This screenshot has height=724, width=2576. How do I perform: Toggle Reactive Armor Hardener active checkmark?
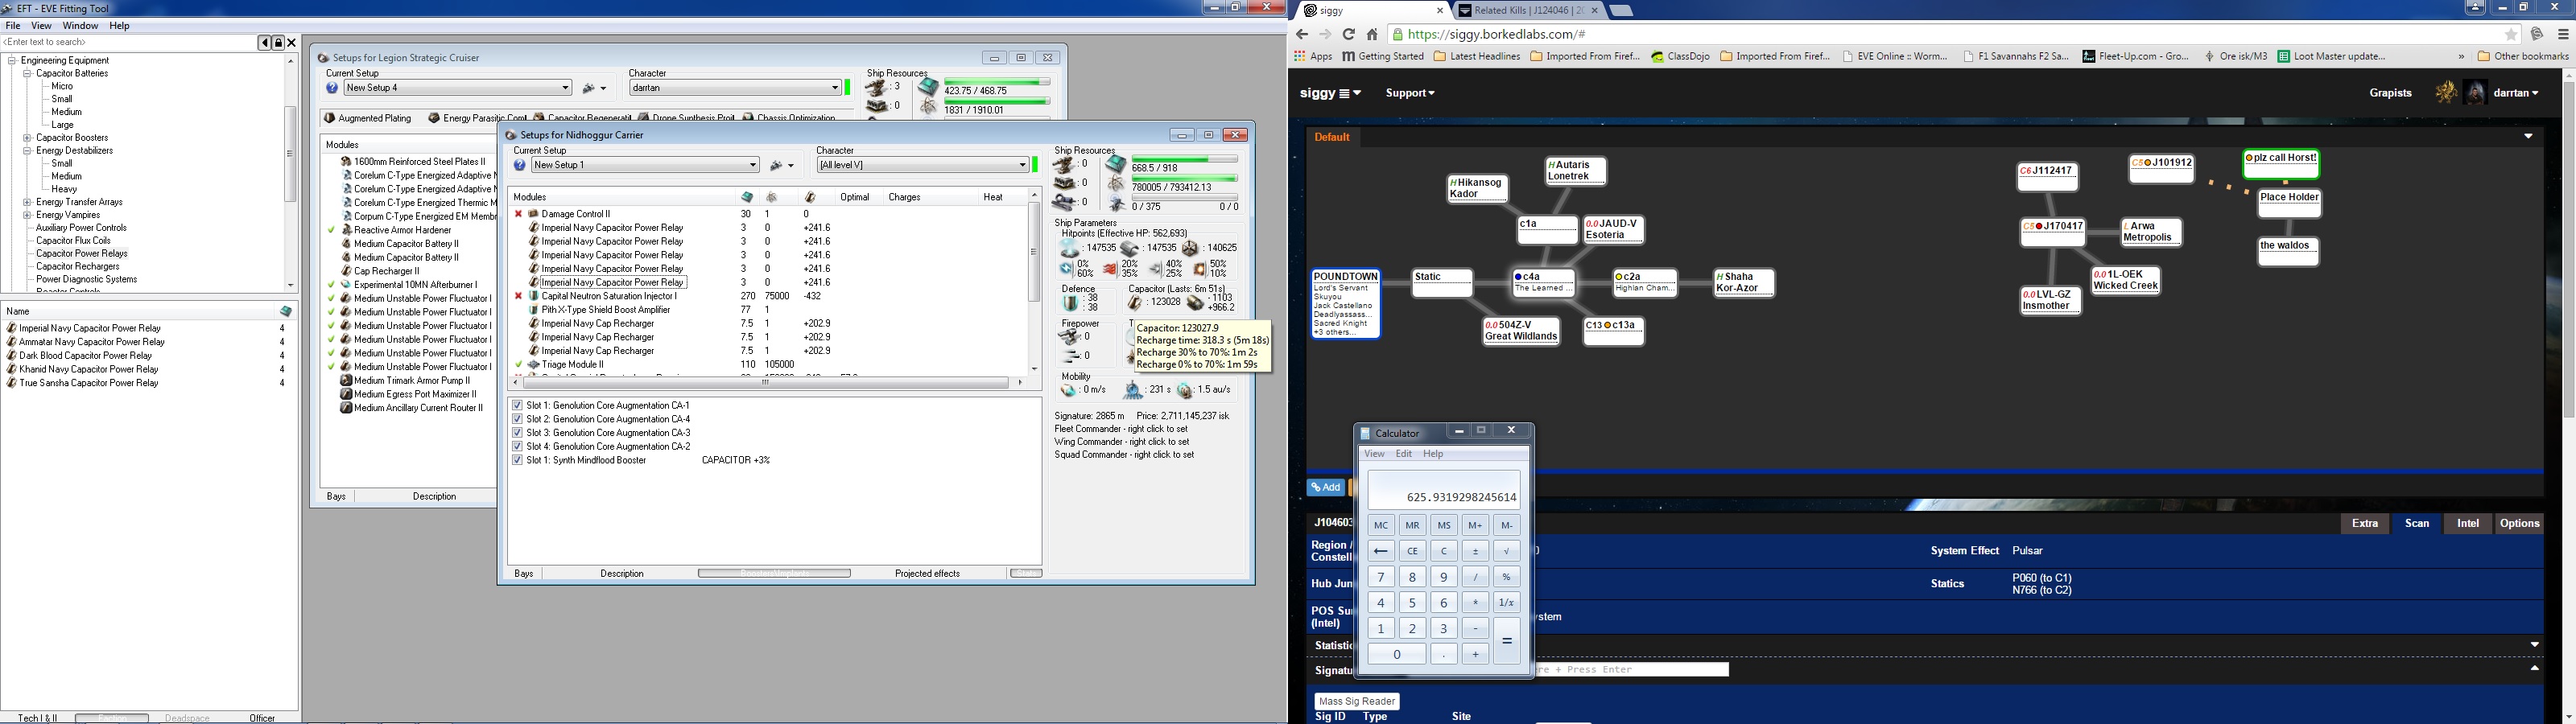click(331, 230)
